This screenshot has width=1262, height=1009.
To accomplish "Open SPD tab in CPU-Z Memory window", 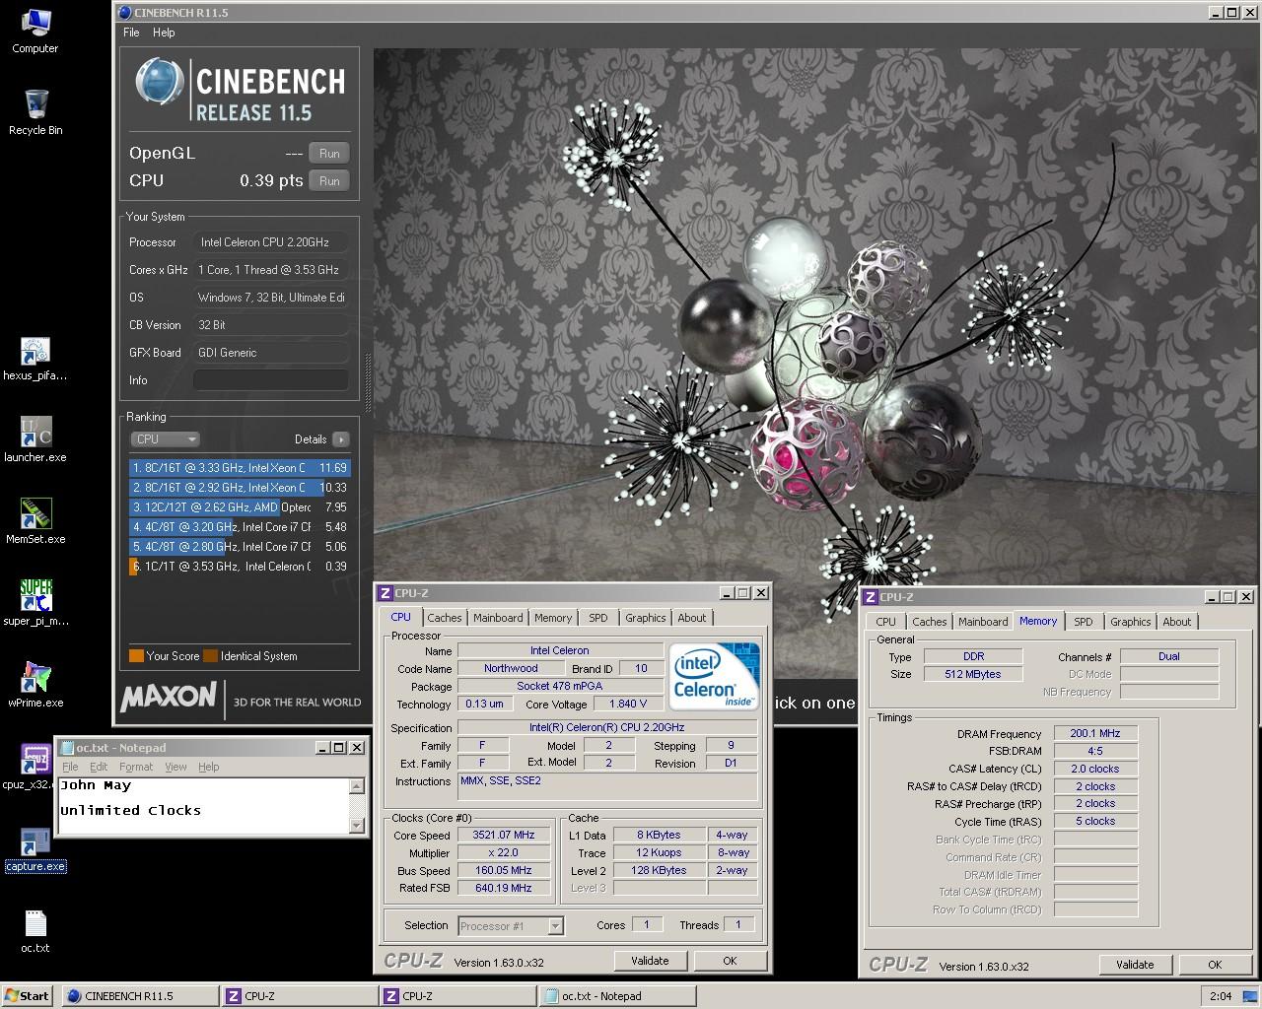I will click(x=1084, y=622).
